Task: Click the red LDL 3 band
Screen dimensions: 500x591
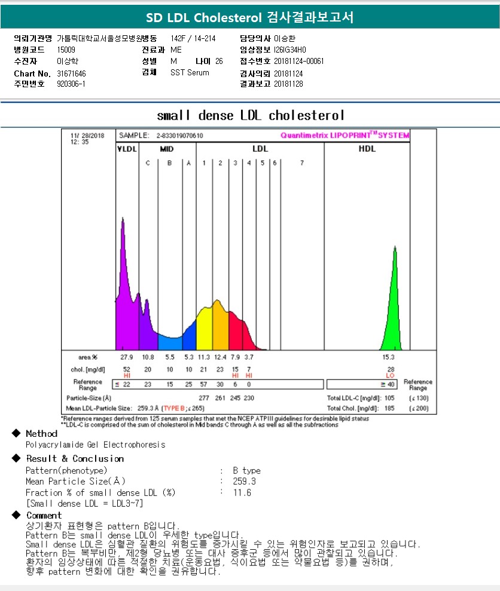Action: (236, 332)
